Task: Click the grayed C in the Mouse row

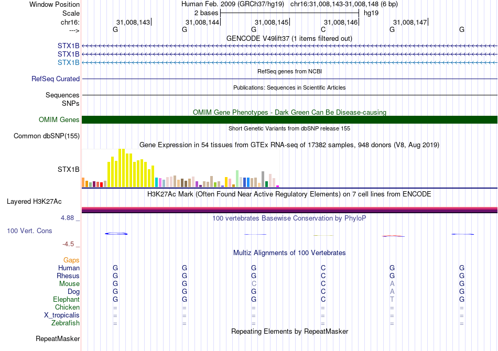Action: click(x=254, y=284)
